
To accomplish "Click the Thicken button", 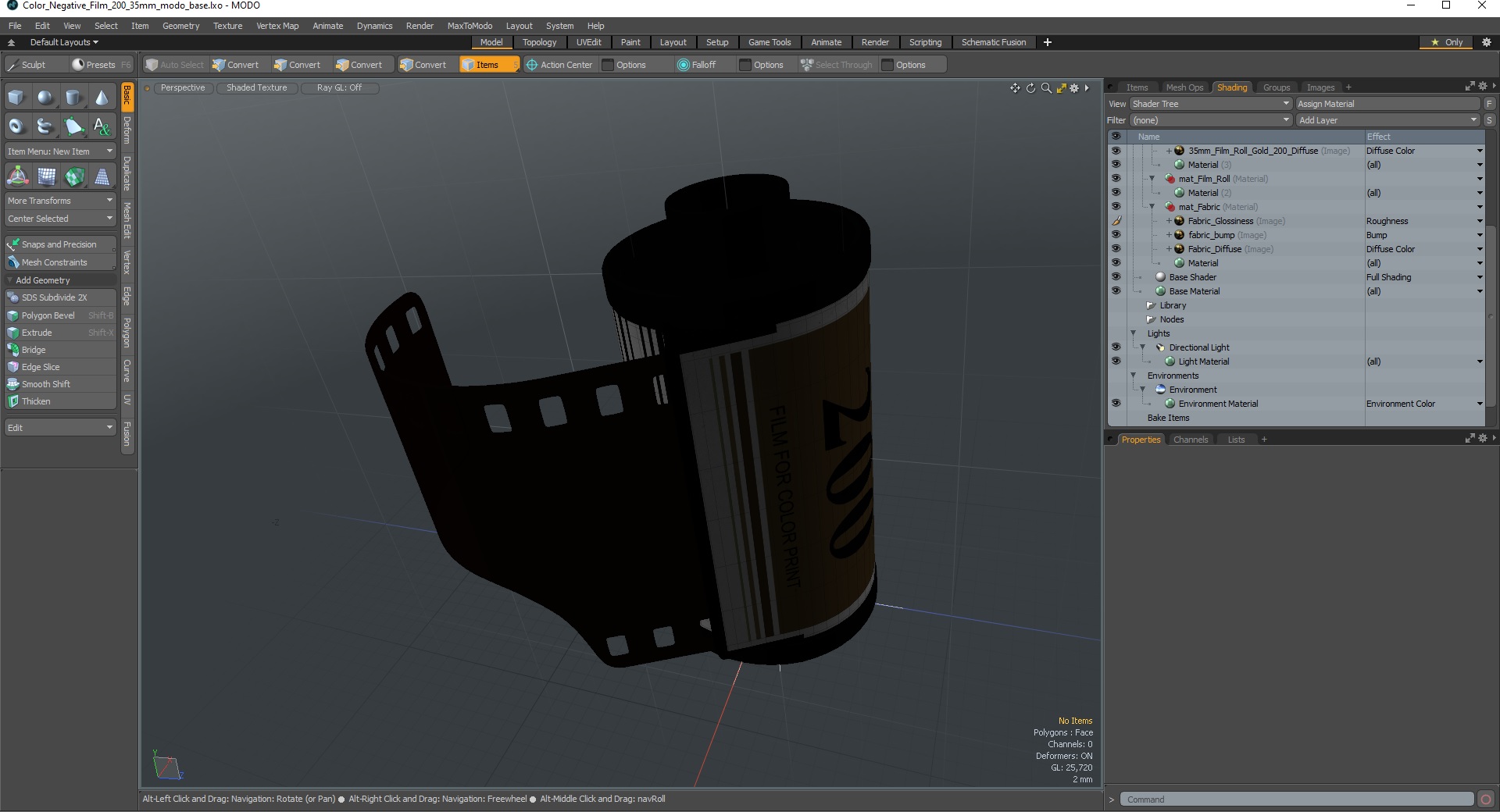I will [x=60, y=401].
